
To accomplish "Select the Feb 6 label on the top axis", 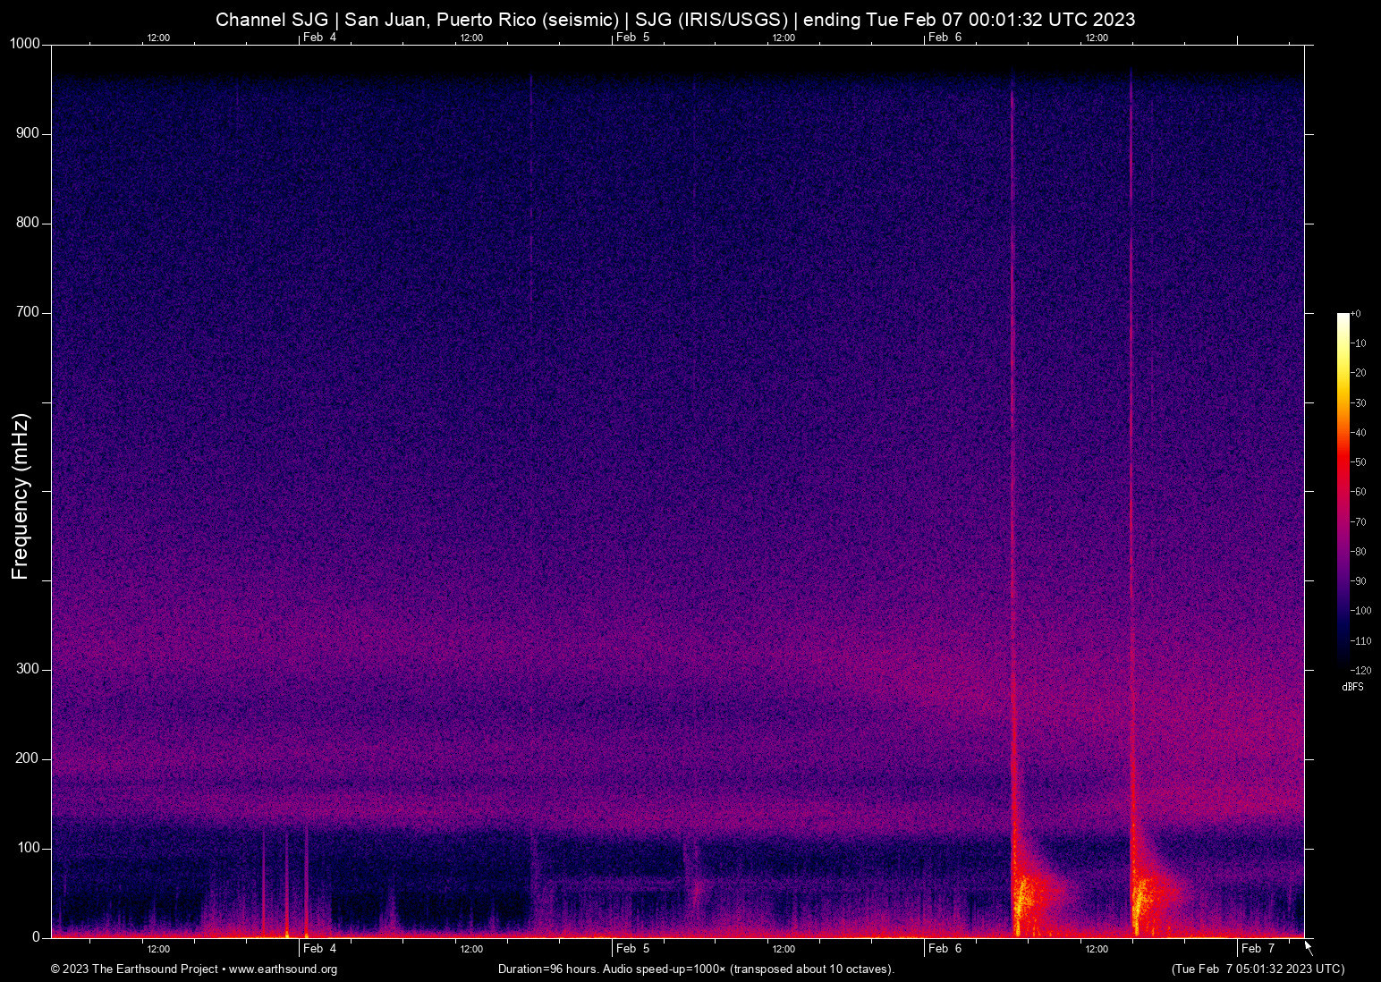I will (944, 37).
